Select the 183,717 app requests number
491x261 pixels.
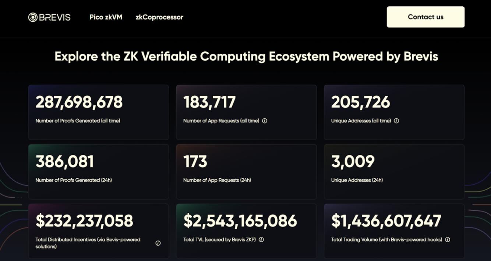[209, 102]
